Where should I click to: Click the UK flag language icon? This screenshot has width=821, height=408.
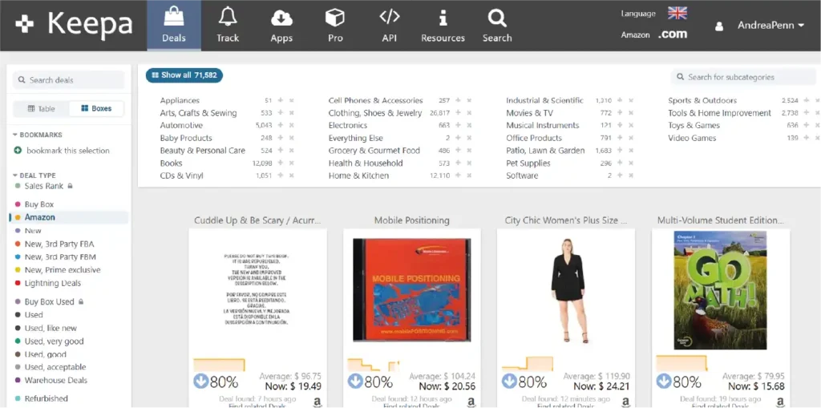677,13
